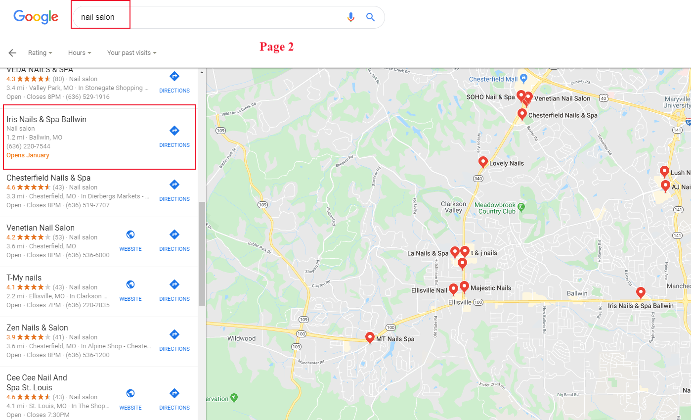Click the back arrow icon
Image resolution: width=691 pixels, height=420 pixels.
tap(12, 53)
